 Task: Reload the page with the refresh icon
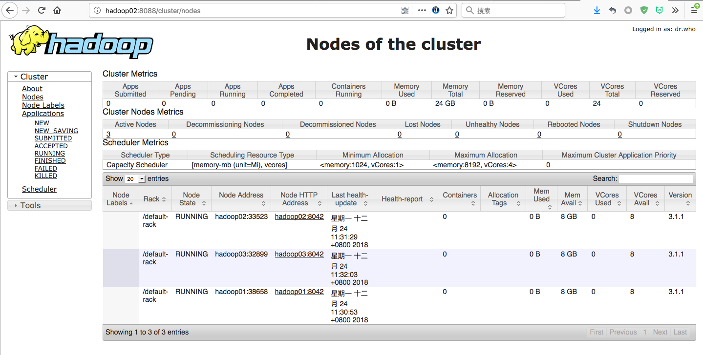coord(42,10)
